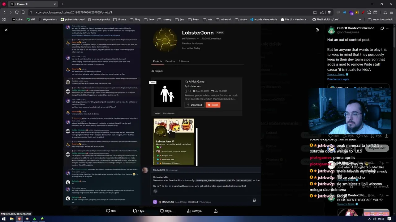Open the pobieranie sciezki bookmark
396x222 pixels.
coord(73,19)
